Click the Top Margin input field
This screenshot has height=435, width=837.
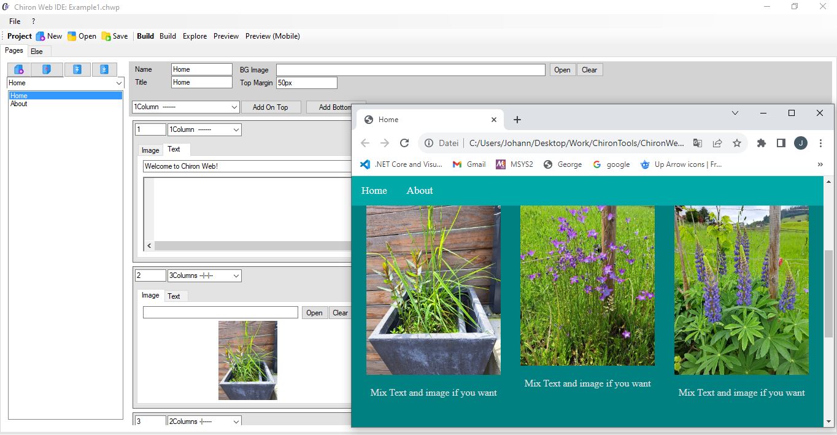pyautogui.click(x=306, y=83)
